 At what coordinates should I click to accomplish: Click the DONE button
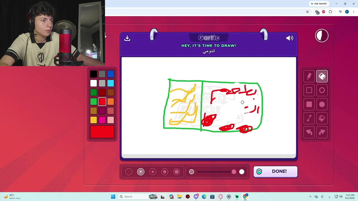coord(275,171)
